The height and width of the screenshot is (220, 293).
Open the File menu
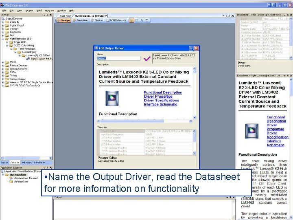(x=4, y=11)
